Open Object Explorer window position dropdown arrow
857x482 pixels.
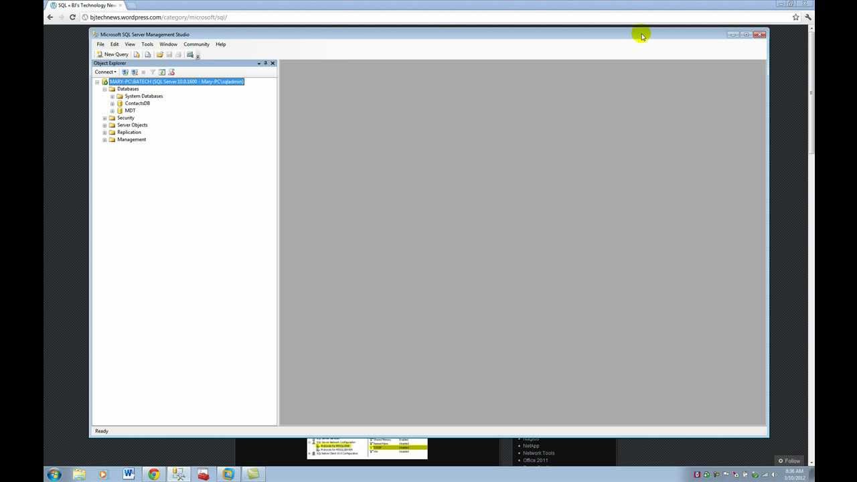click(x=259, y=64)
